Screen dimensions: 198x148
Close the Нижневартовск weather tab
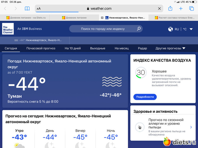click(x=102, y=17)
